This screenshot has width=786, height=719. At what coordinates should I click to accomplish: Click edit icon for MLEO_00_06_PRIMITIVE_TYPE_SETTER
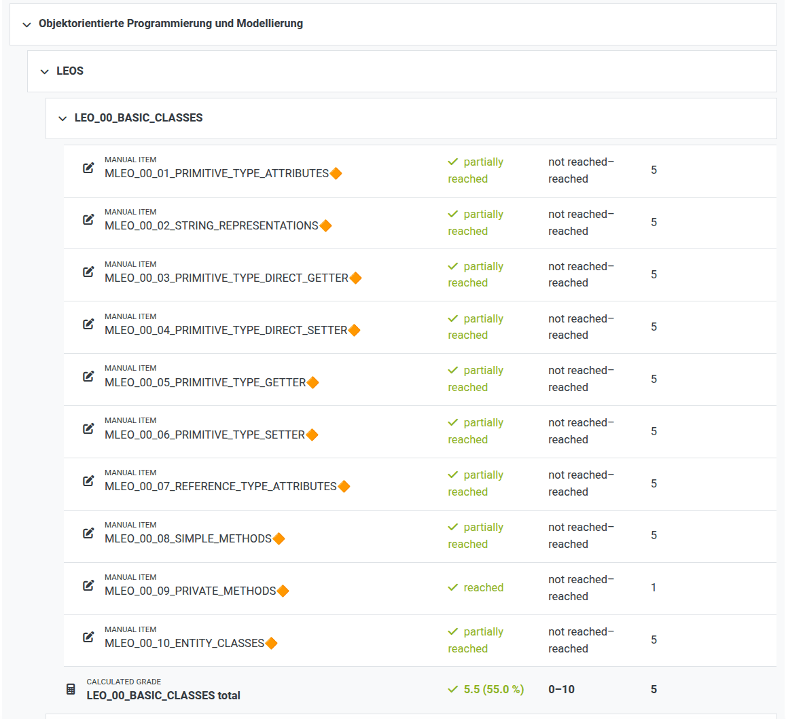[88, 429]
